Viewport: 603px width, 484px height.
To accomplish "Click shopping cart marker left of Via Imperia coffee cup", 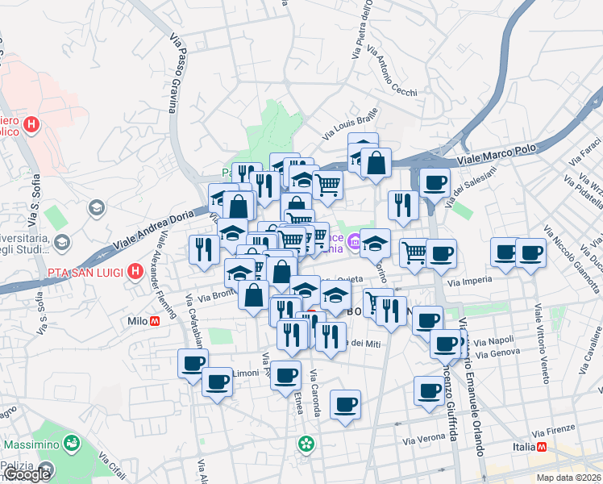I will (x=414, y=254).
